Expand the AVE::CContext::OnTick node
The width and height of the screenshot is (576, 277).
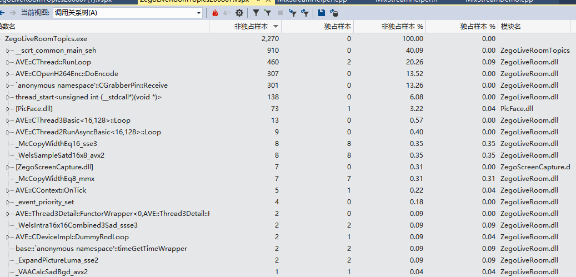[8, 190]
